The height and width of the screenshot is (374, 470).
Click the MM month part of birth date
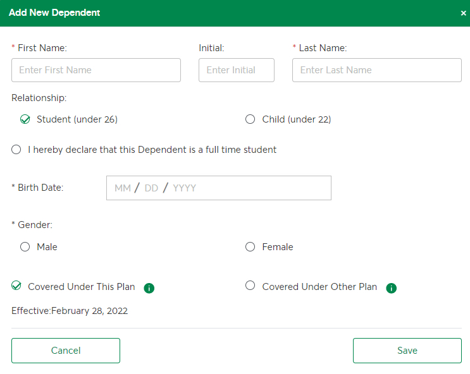[123, 188]
